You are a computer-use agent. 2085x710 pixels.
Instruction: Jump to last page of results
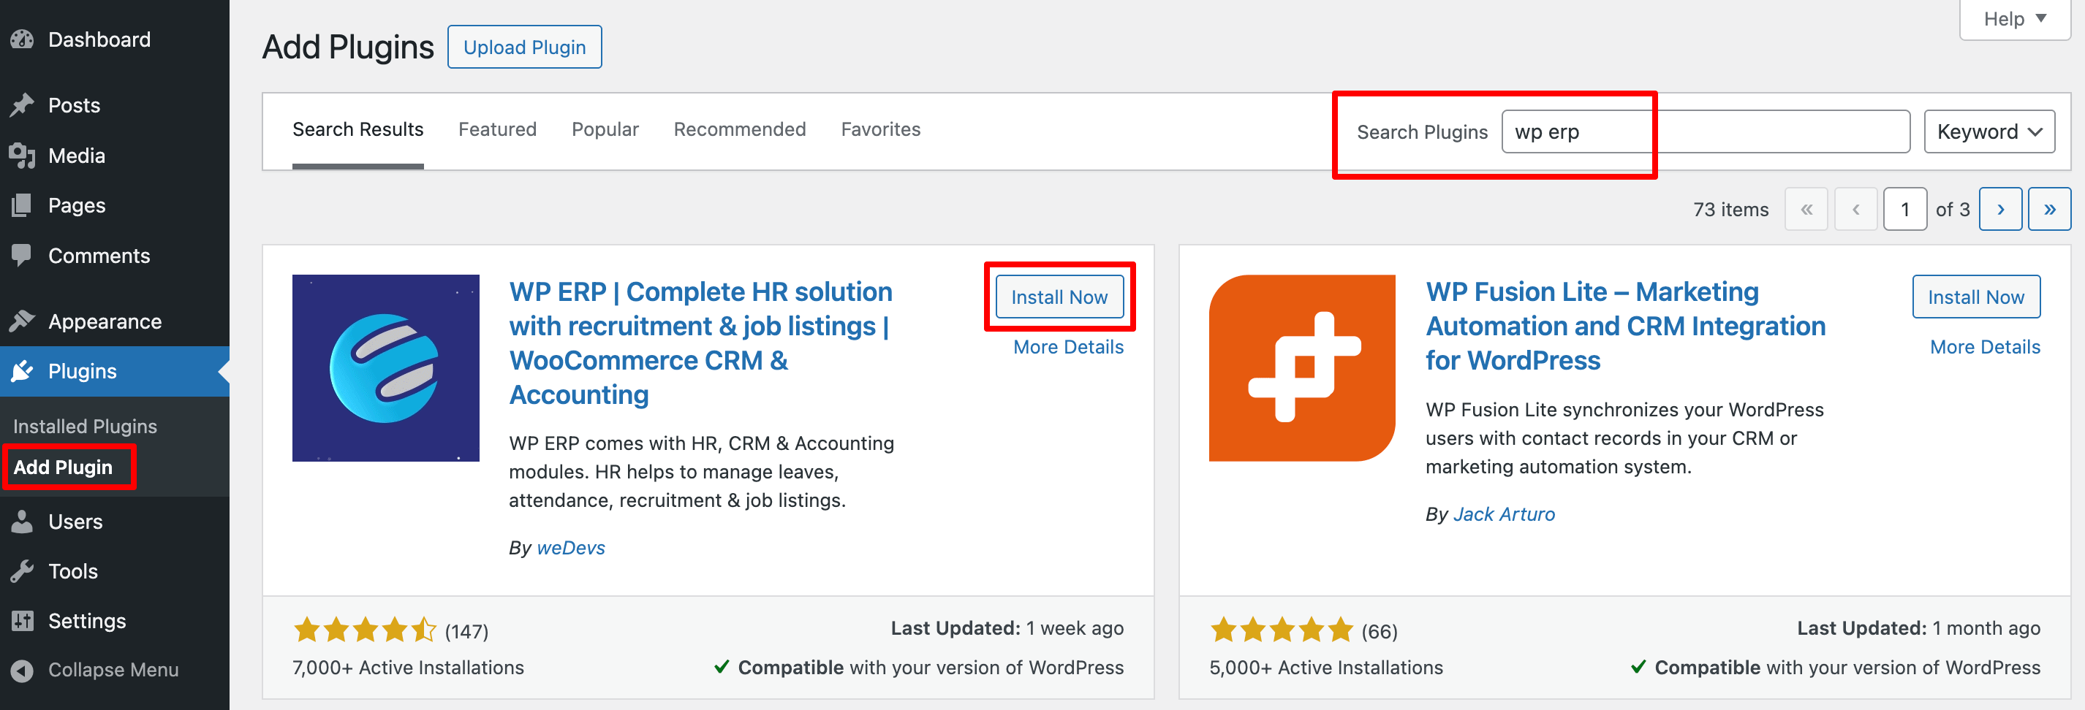click(x=2048, y=210)
